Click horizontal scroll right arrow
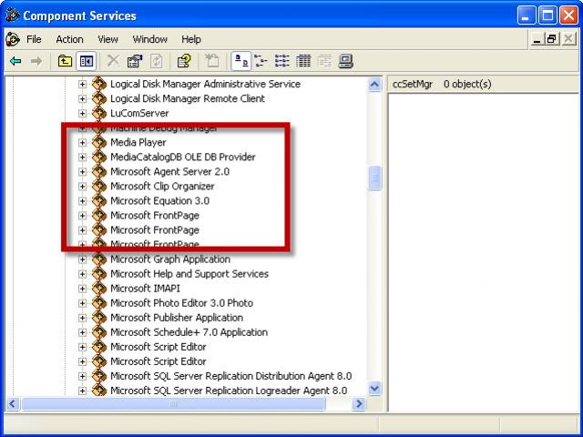 [359, 403]
